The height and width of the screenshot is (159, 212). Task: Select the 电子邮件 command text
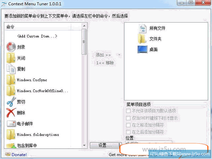[25, 123]
